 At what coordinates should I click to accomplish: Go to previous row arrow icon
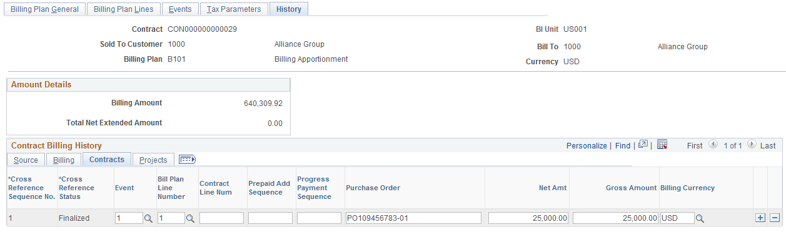pyautogui.click(x=713, y=145)
